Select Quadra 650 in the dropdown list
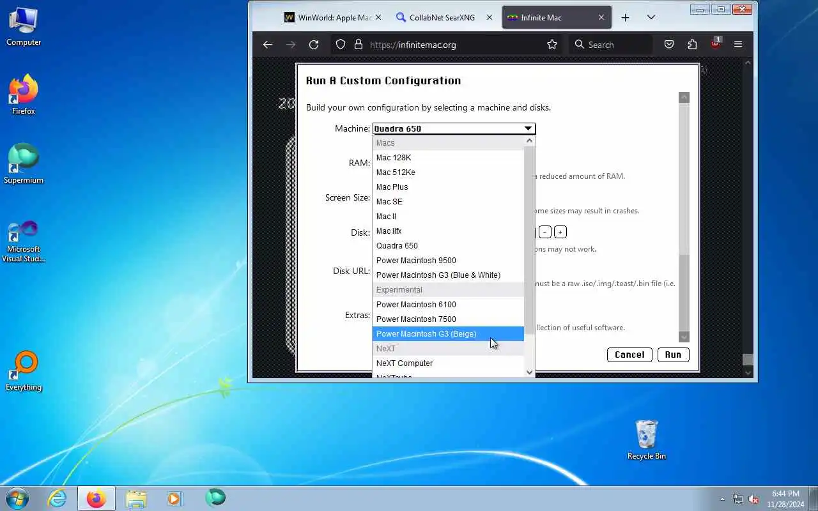The image size is (818, 511). tap(448, 245)
